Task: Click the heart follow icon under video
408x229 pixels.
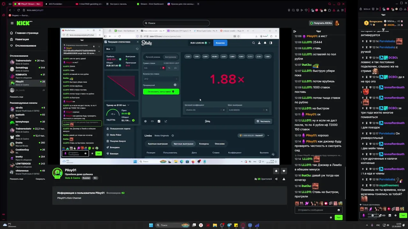Action: point(284,171)
